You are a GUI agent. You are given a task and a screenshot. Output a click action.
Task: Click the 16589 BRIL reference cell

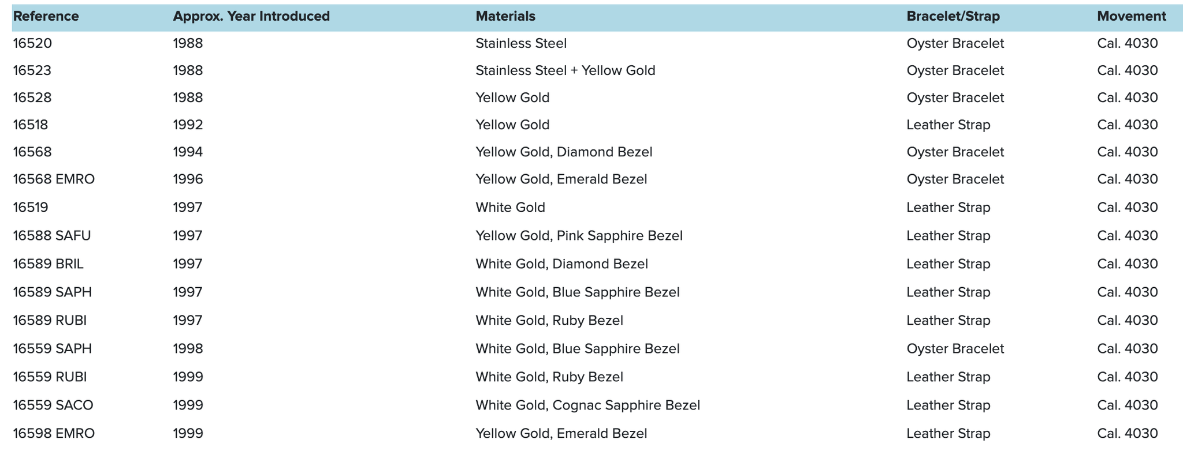pos(49,264)
